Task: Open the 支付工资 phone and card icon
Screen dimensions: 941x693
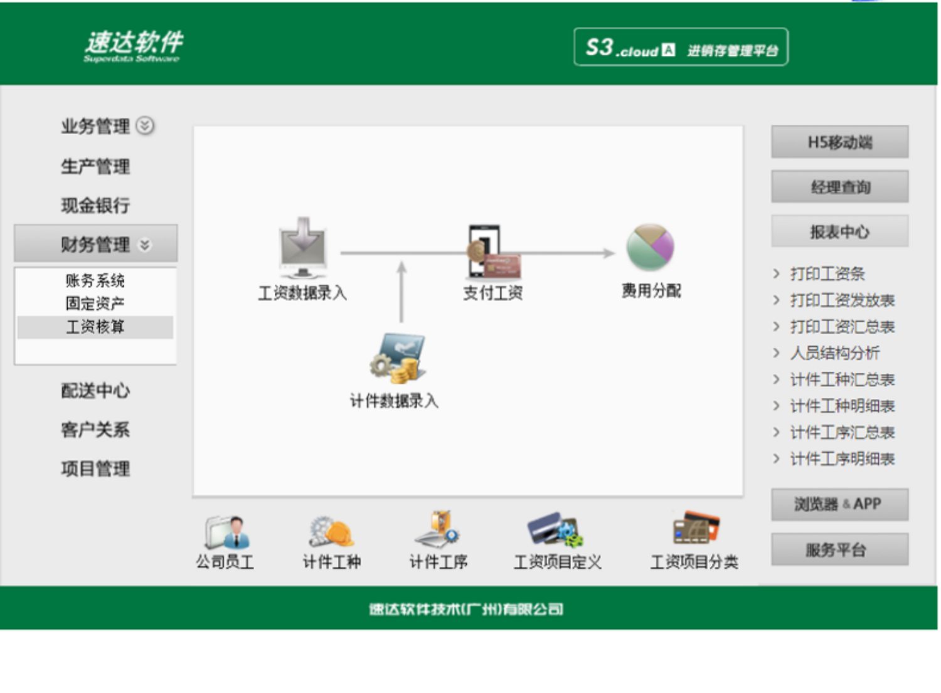Action: (493, 251)
